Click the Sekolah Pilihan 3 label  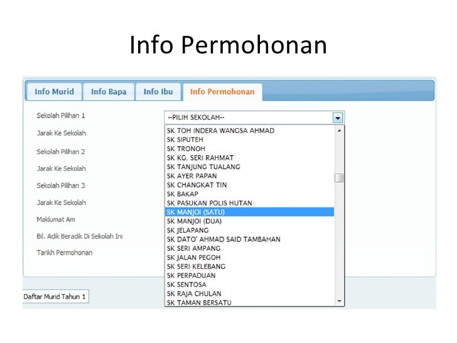click(x=61, y=185)
